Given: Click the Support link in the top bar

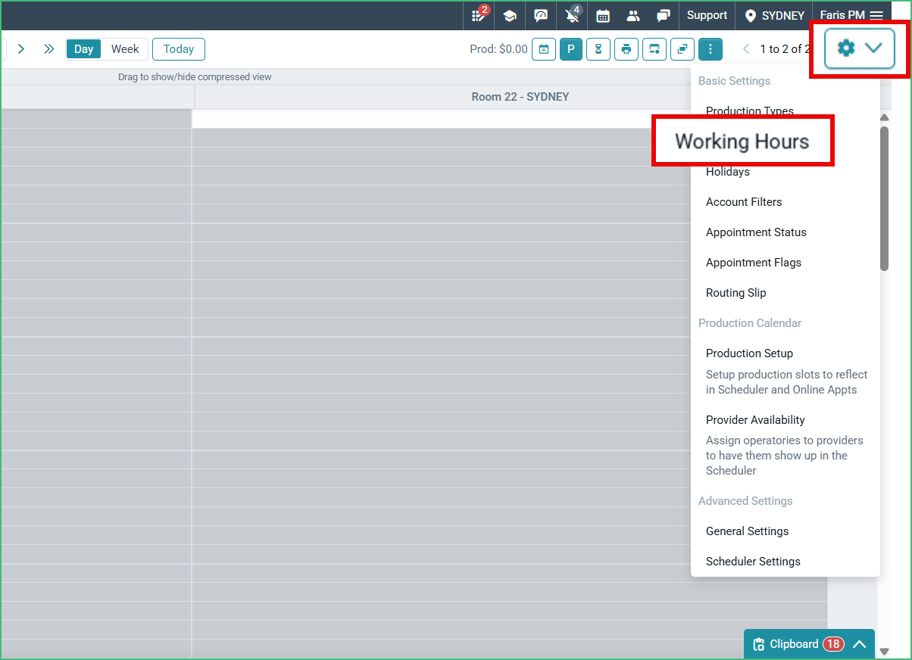Looking at the screenshot, I should 707,15.
